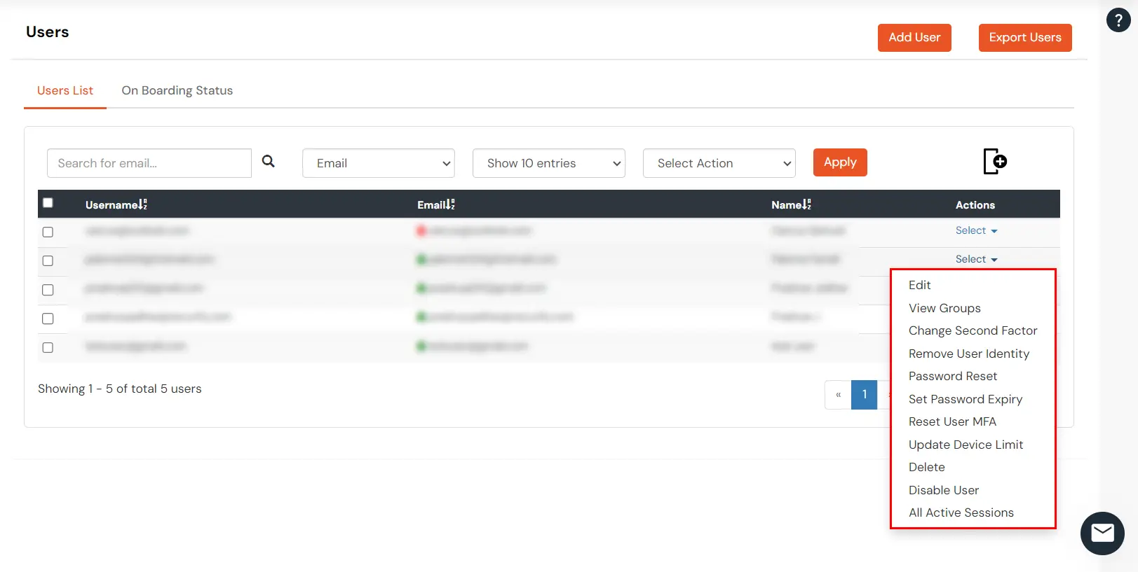Focus the Search for email field
Viewport: 1138px width, 572px height.
(x=149, y=163)
